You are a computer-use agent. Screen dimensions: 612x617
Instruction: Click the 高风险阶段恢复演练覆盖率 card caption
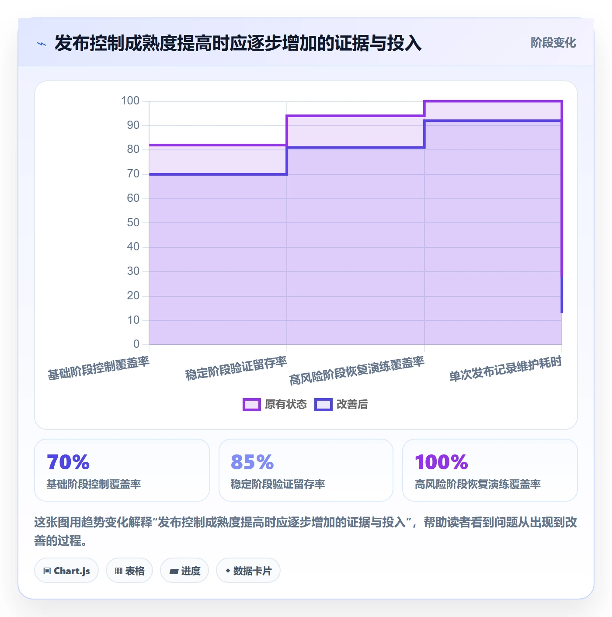click(x=478, y=484)
